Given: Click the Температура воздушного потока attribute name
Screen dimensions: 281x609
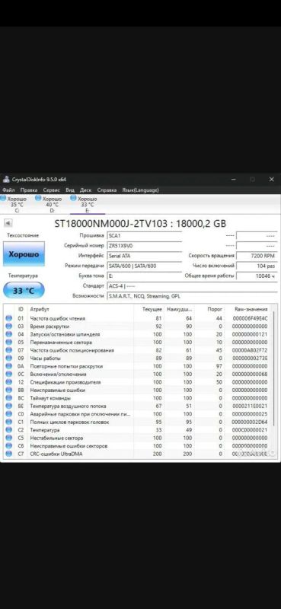Looking at the screenshot, I should (68, 406).
